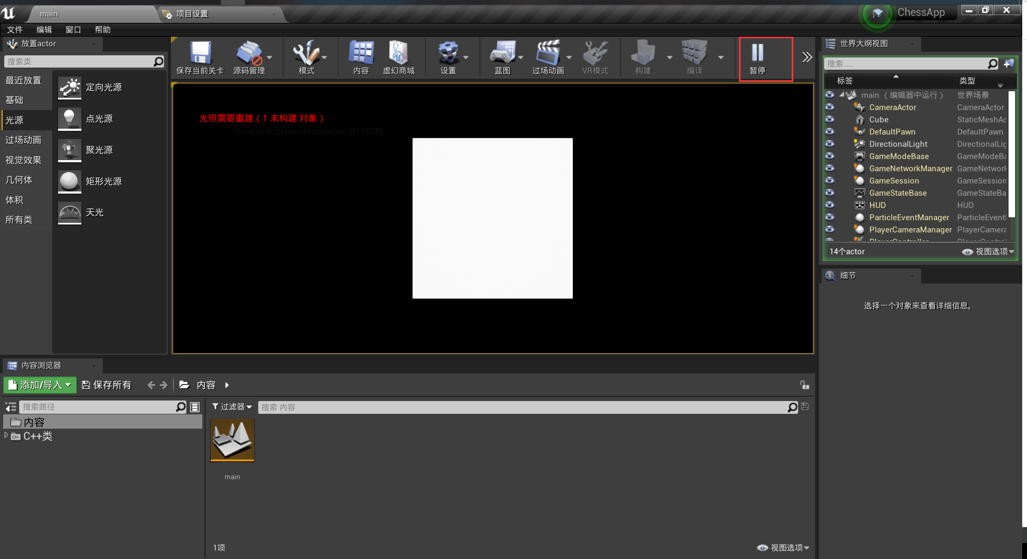1027x559 pixels.
Task: Open the 文件 (File) menu
Action: pyautogui.click(x=15, y=30)
